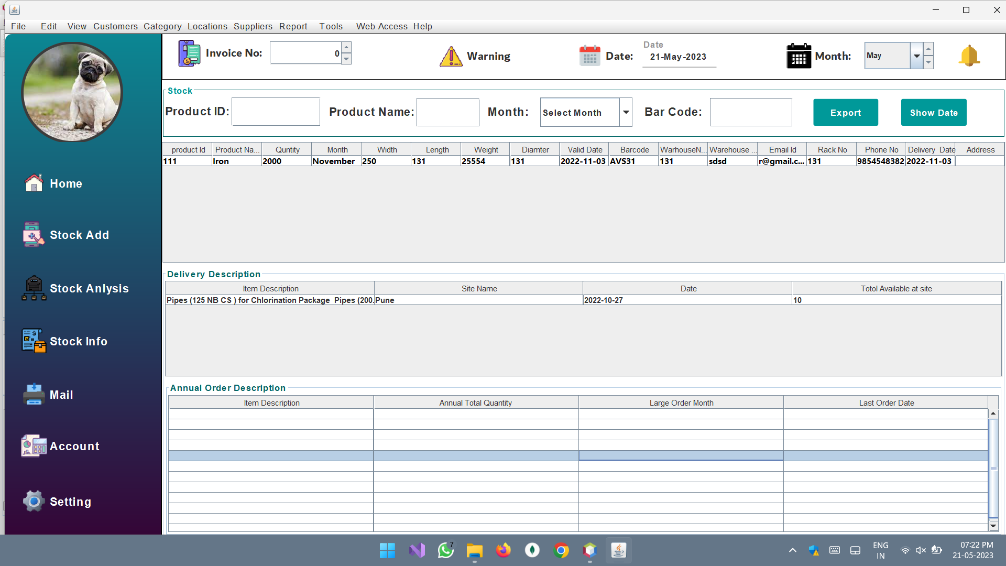
Task: Click the notification bell icon
Action: [x=969, y=56]
